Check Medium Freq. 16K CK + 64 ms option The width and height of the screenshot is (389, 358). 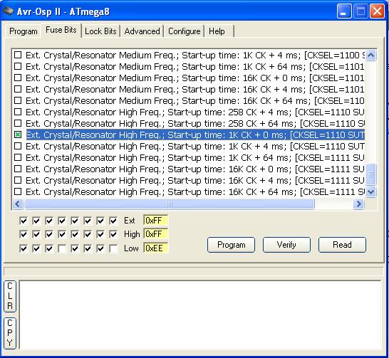coord(18,100)
